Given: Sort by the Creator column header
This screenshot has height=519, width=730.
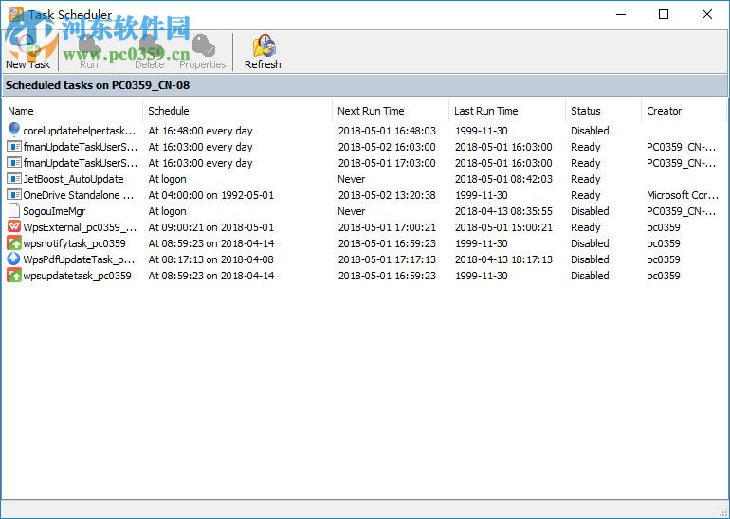Looking at the screenshot, I should pos(684,111).
